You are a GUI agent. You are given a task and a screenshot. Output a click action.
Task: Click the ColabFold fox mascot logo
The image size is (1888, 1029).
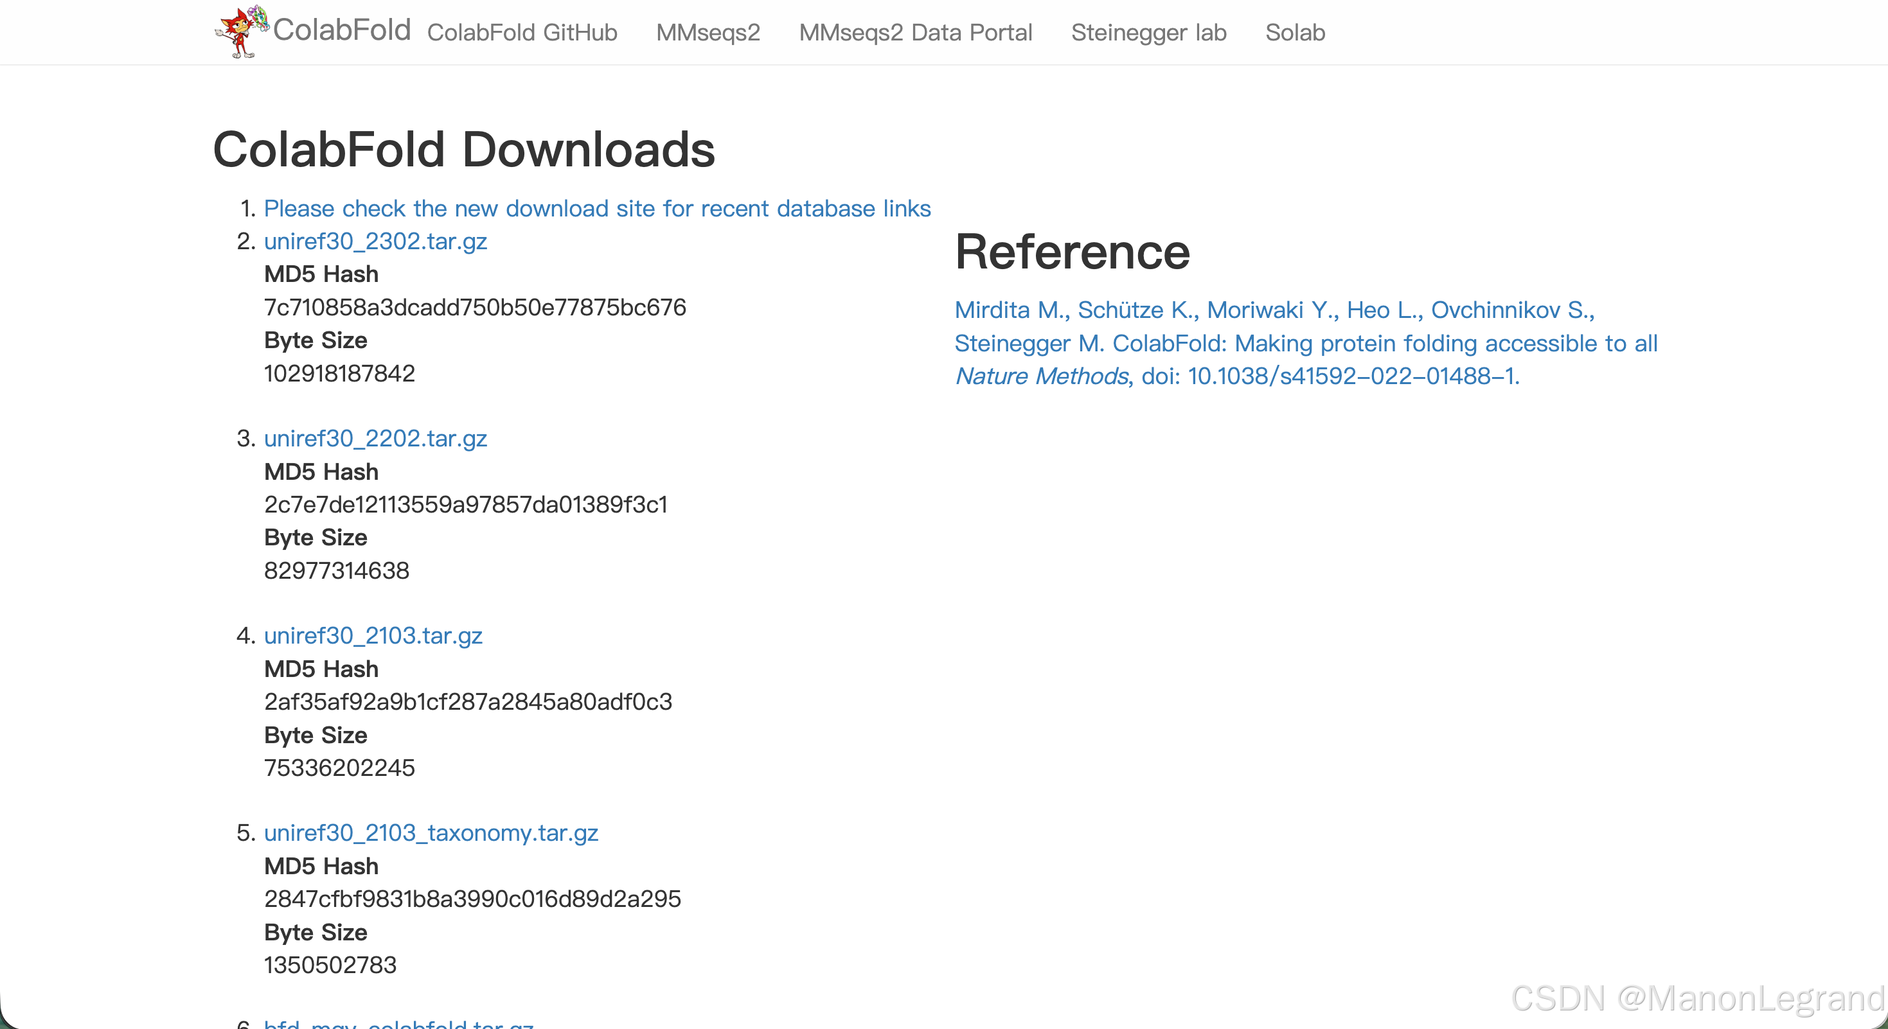tap(242, 31)
